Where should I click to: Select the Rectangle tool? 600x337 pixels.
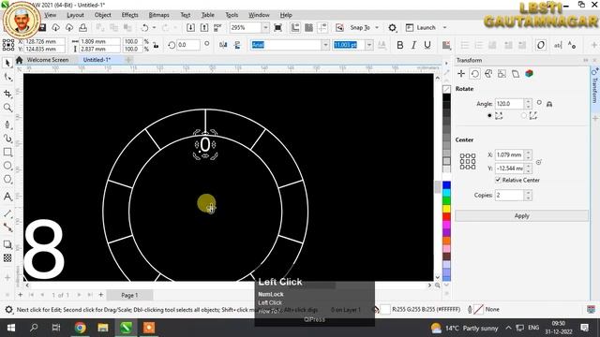point(7,152)
